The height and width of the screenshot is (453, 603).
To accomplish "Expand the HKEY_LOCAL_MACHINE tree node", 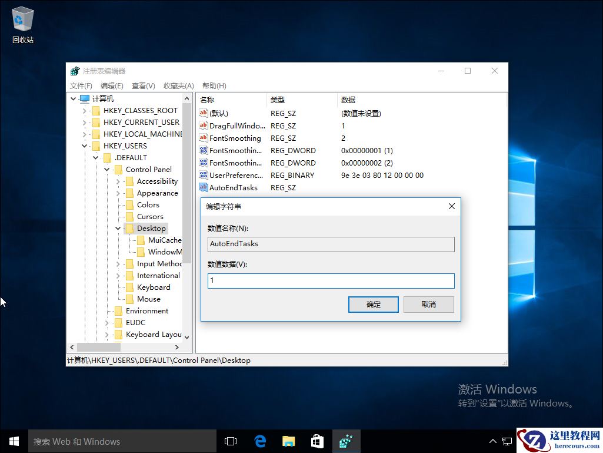I will click(x=84, y=134).
